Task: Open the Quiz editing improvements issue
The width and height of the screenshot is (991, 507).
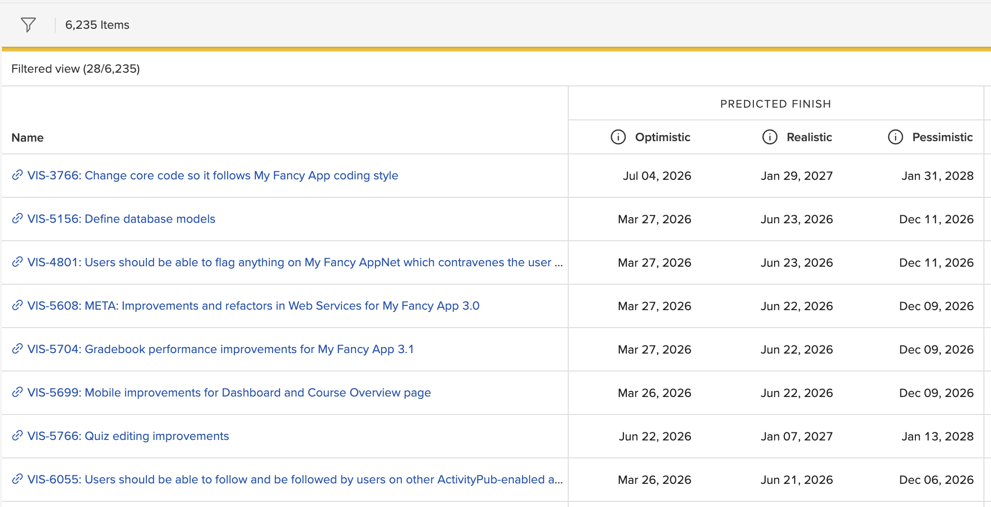Action: pos(128,436)
